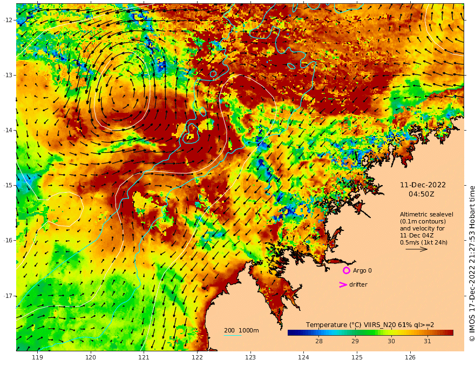Click longitude axis label '125'
This screenshot has height=367, width=475.
click(357, 358)
